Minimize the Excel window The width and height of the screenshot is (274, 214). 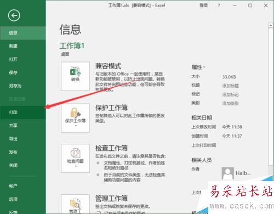235,5
